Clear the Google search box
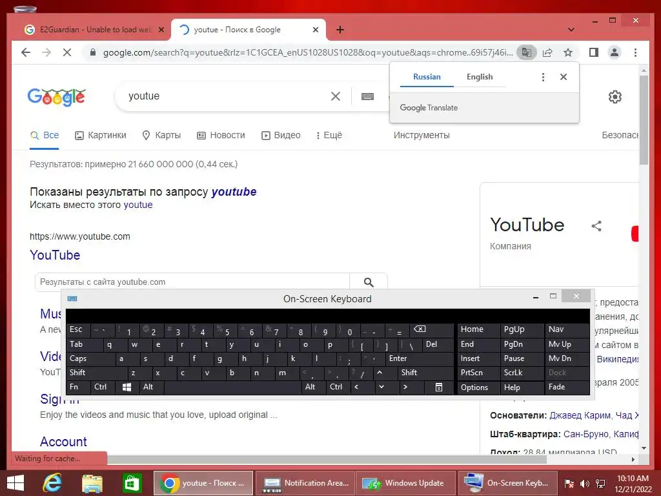This screenshot has height=496, width=661. (336, 96)
